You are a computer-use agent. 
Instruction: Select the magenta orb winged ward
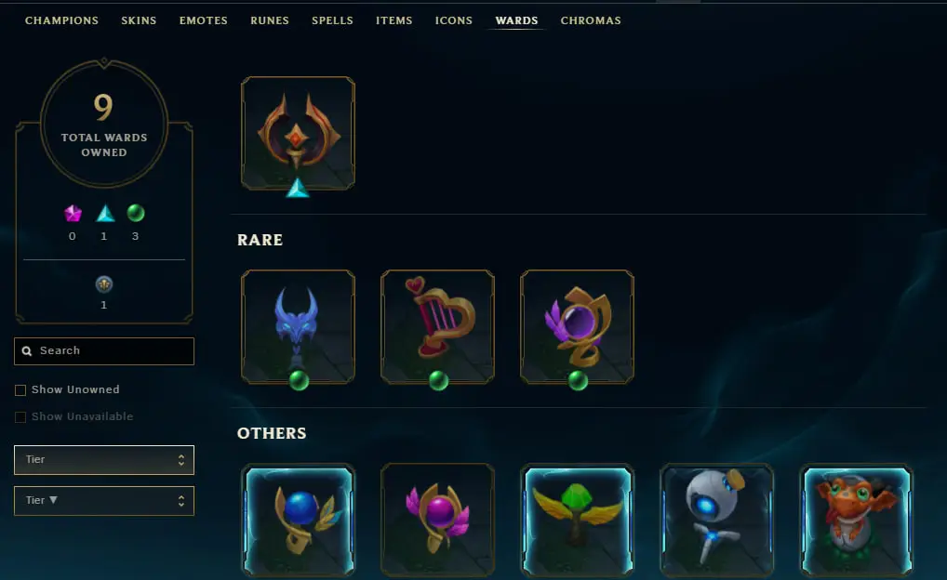[437, 520]
